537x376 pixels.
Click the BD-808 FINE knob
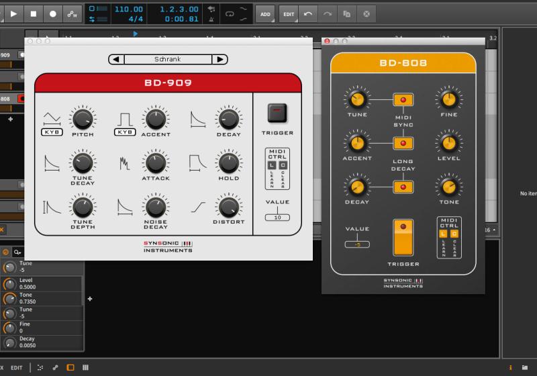[449, 99]
